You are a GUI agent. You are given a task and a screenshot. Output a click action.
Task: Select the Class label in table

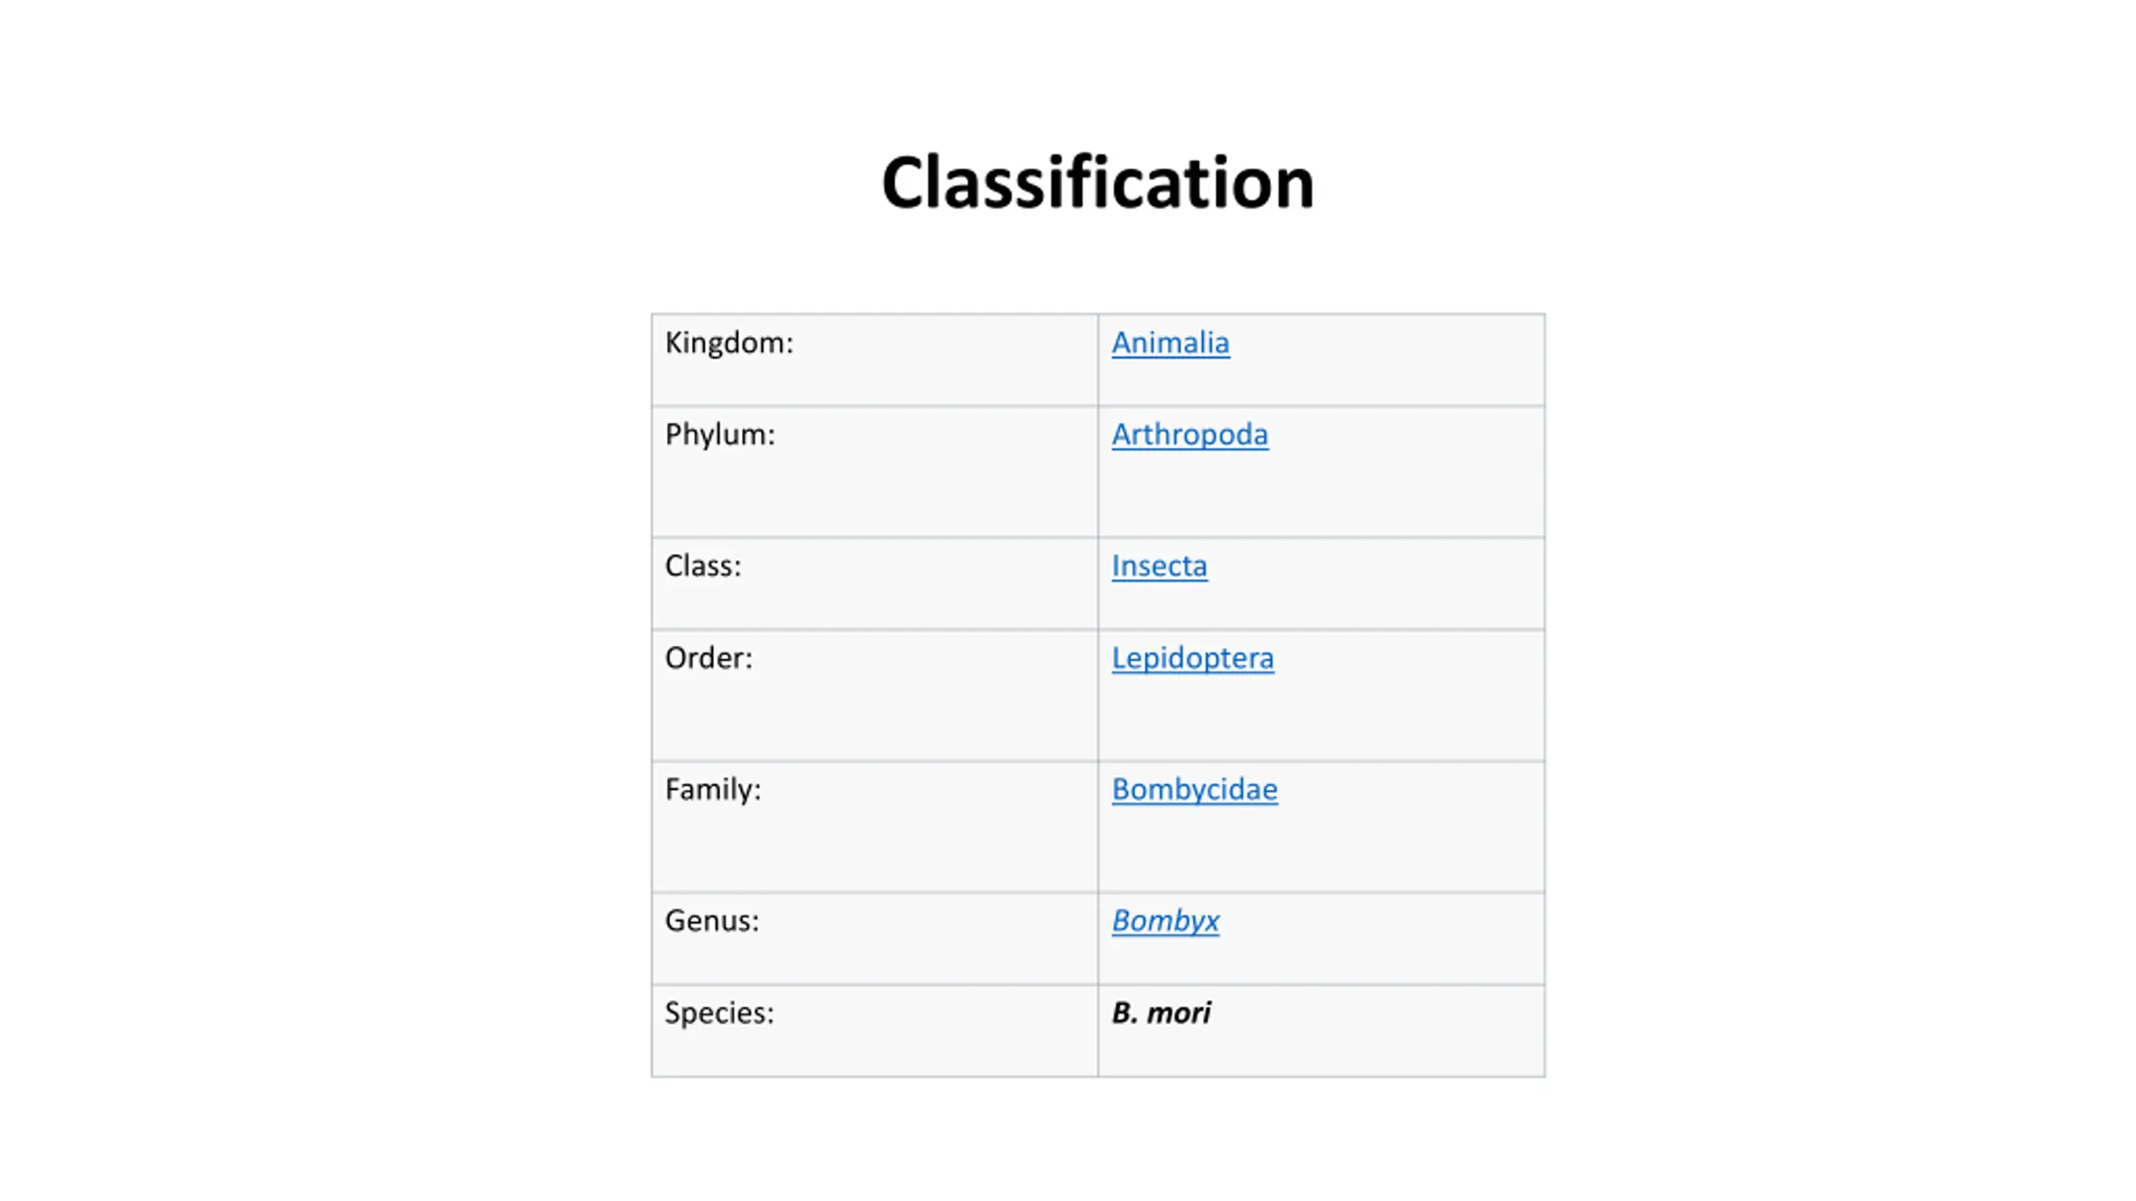703,566
